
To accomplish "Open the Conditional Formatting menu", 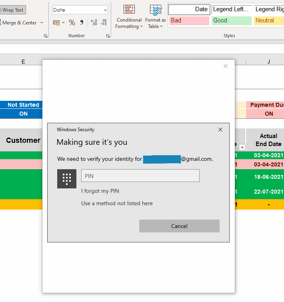I will [129, 16].
